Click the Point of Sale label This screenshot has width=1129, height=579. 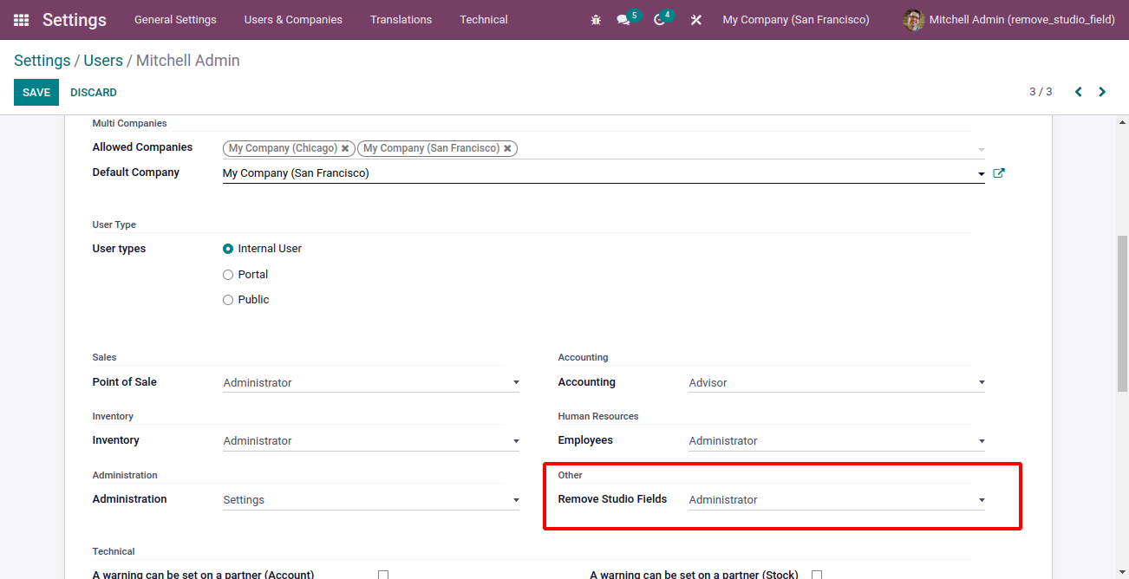click(124, 382)
